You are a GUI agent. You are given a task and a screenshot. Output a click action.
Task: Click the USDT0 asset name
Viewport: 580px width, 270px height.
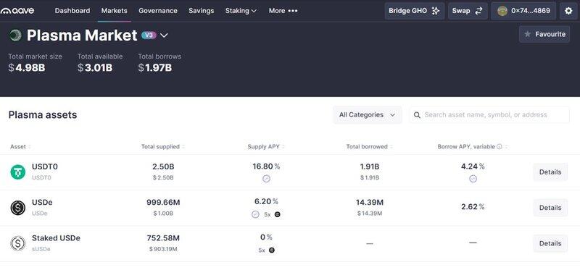coord(45,166)
